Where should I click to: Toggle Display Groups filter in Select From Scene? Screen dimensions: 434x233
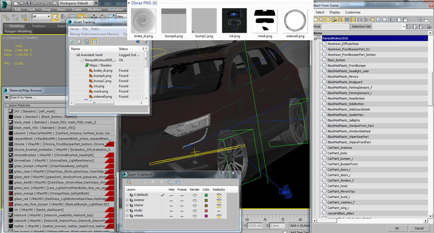[x=353, y=20]
